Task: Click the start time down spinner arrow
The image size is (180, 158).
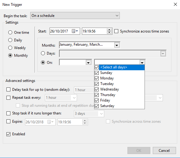Action: pos(109,33)
